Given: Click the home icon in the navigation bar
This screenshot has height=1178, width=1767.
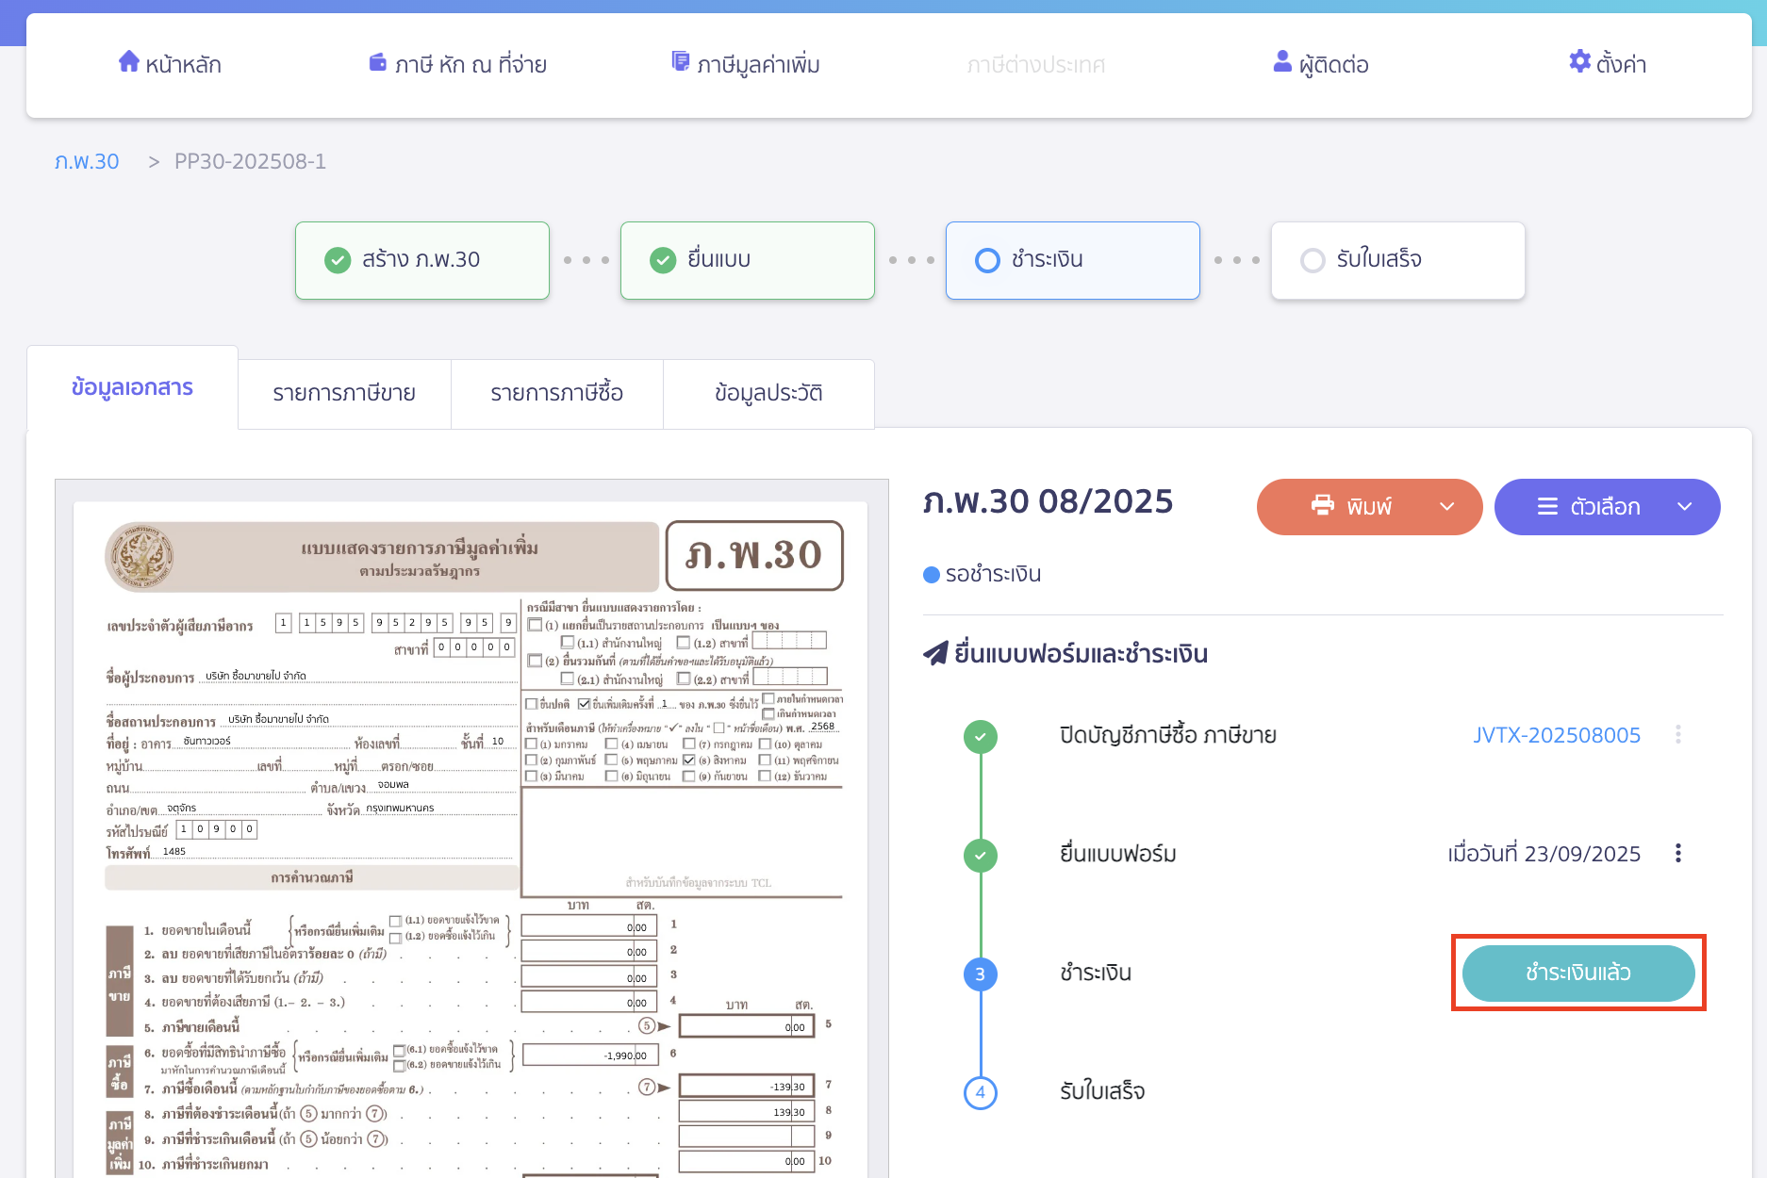Looking at the screenshot, I should [128, 62].
